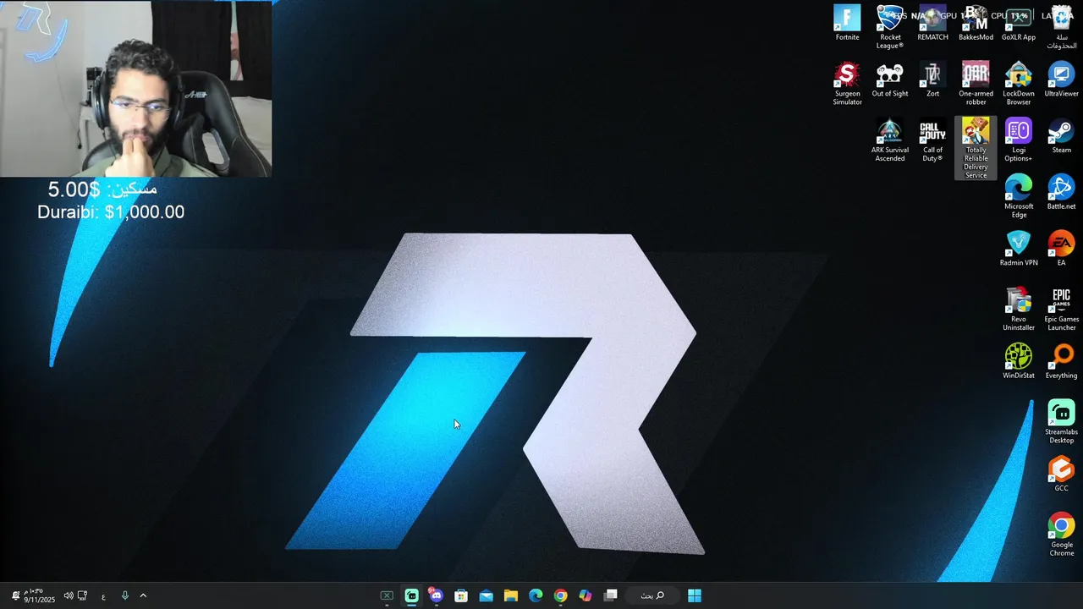Open Task View in taskbar

coord(610,595)
